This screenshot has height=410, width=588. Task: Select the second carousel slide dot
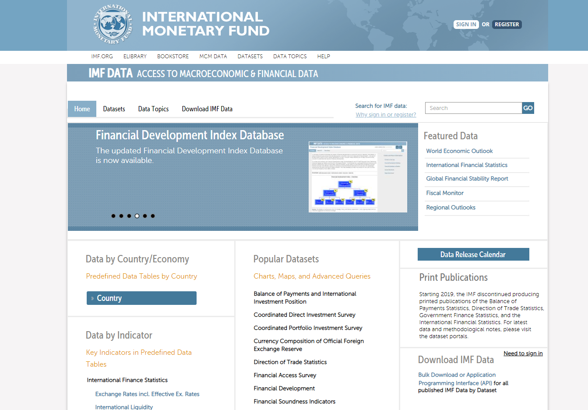121,216
